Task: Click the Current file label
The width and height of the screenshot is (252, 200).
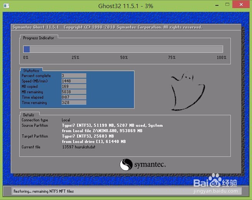Action: (31, 147)
